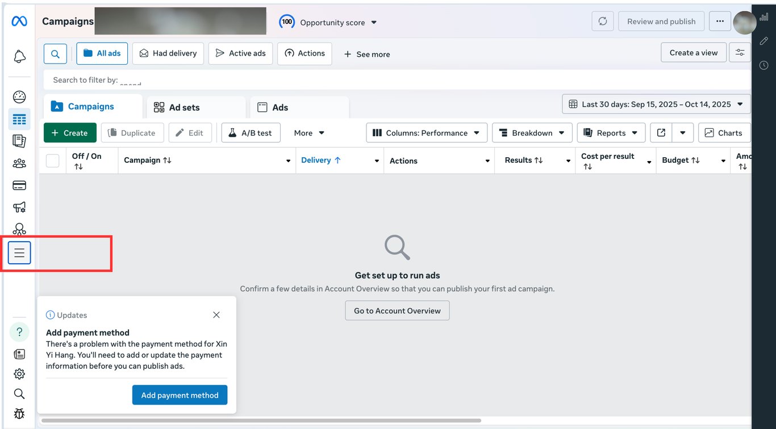This screenshot has height=429, width=776.
Task: Click the A/B test button
Action: tap(251, 133)
